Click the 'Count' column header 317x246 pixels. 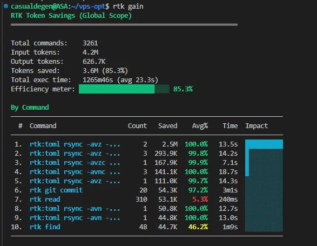[137, 126]
